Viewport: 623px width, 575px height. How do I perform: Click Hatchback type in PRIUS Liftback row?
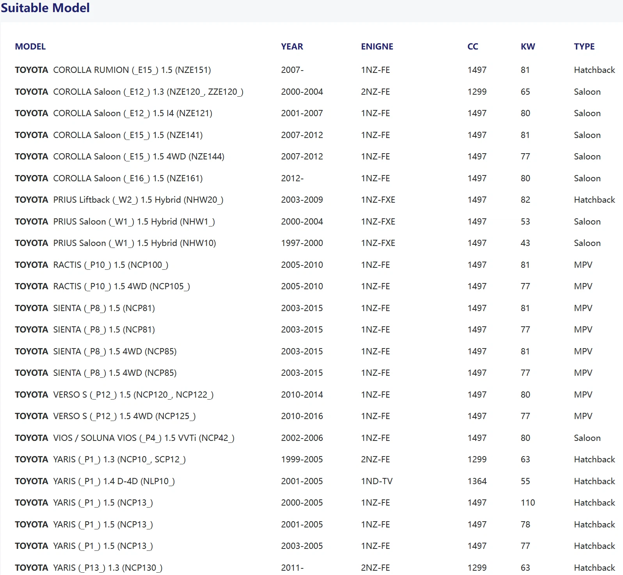[x=595, y=200]
